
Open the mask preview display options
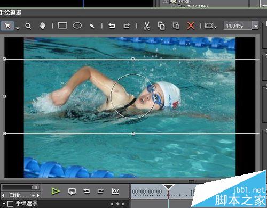tap(210, 26)
